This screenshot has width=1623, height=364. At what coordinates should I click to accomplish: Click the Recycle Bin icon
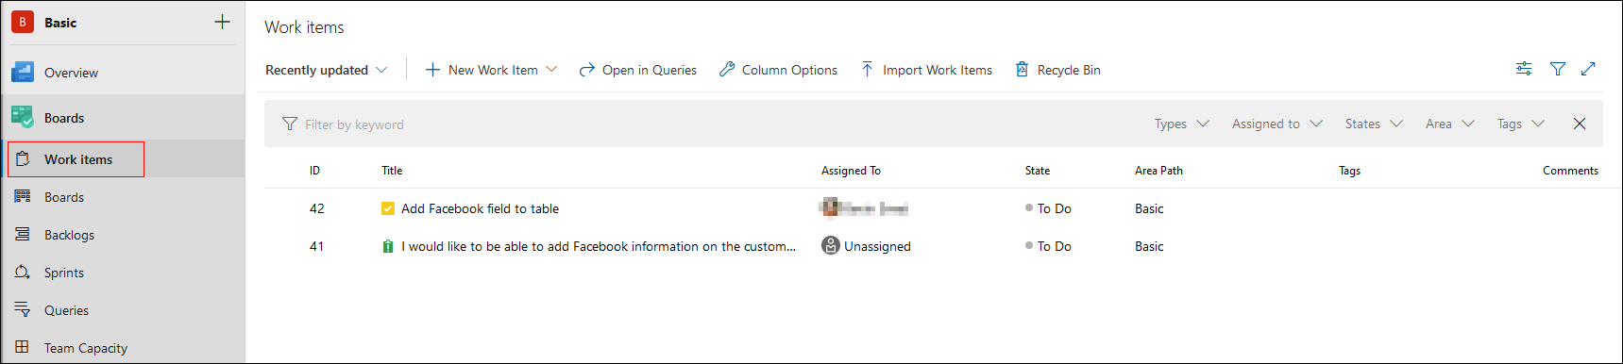[1022, 69]
